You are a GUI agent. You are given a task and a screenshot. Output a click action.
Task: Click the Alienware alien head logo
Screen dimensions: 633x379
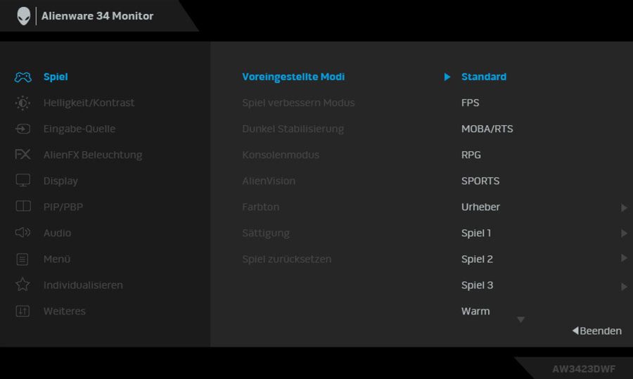tap(24, 16)
